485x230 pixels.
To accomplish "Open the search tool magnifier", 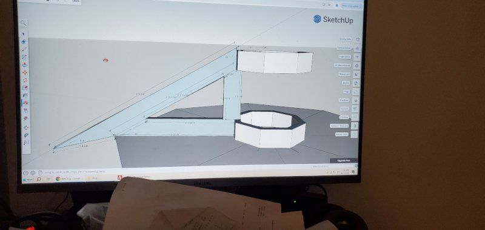I will [24, 23].
